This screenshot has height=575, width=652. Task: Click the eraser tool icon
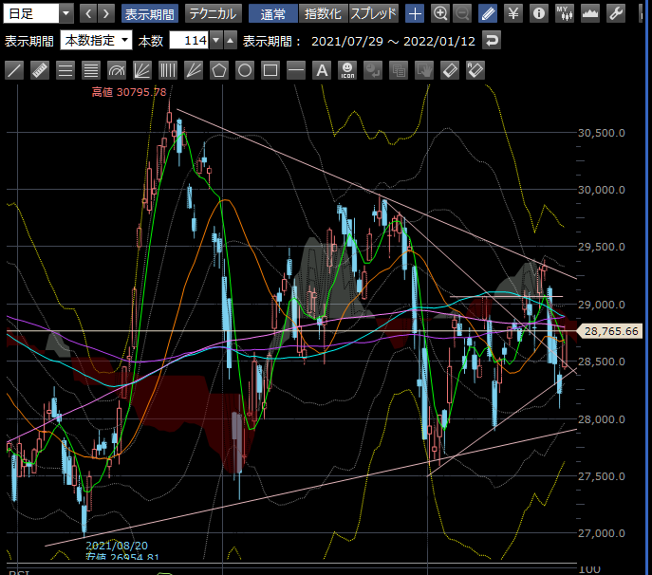(450, 70)
